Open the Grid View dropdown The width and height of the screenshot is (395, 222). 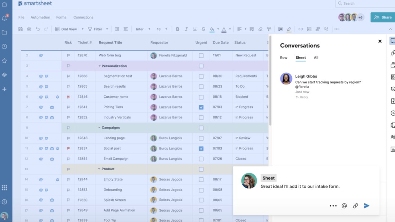click(x=82, y=29)
